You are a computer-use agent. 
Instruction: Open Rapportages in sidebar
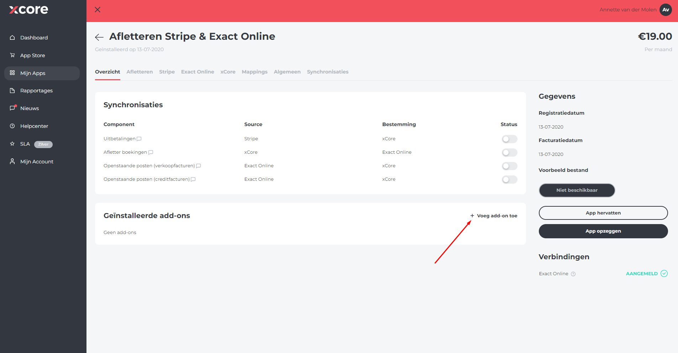[42, 91]
